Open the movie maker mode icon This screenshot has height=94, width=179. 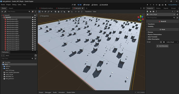(166, 5)
